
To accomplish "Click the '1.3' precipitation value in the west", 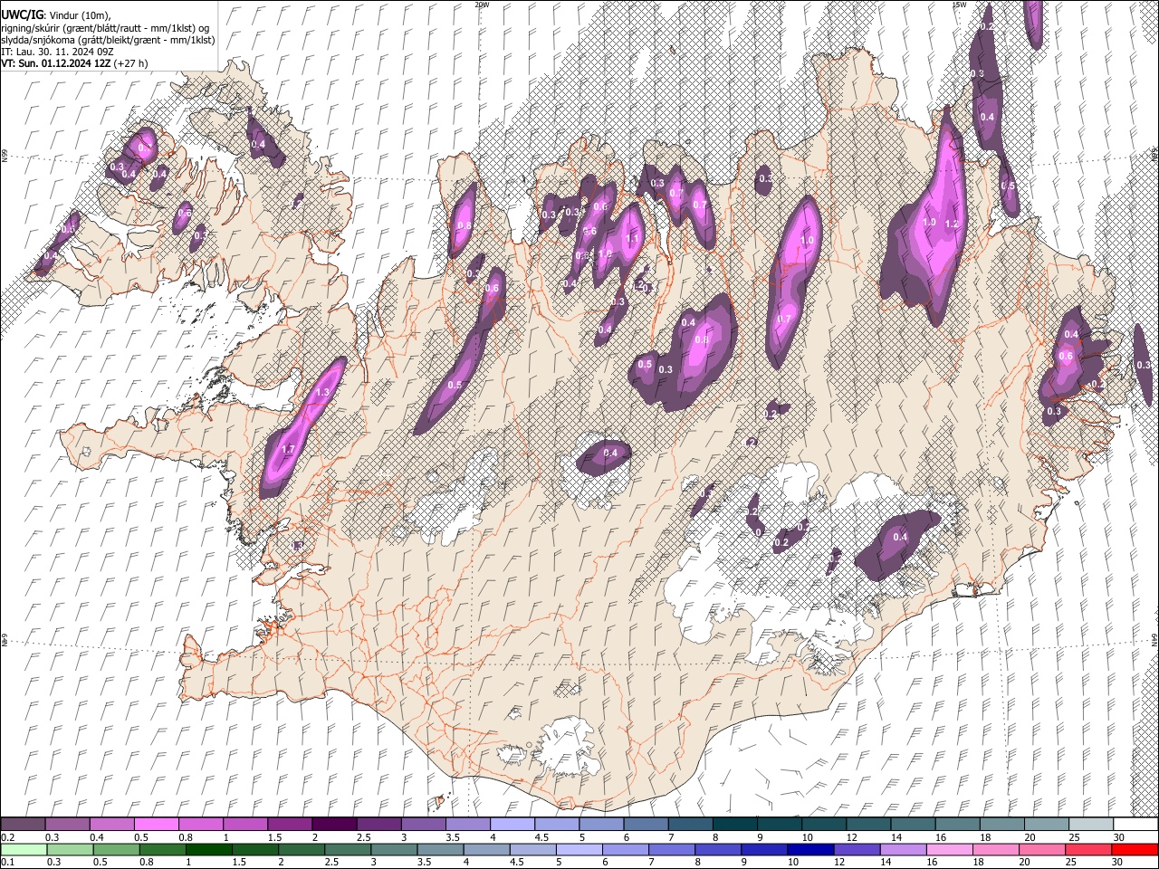I will (322, 392).
